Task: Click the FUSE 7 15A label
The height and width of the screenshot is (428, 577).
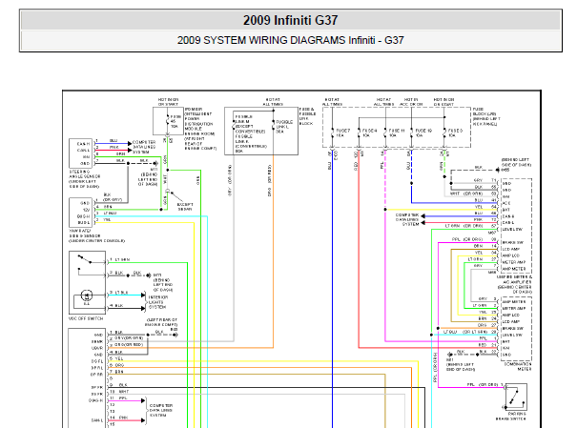Action: [342, 132]
